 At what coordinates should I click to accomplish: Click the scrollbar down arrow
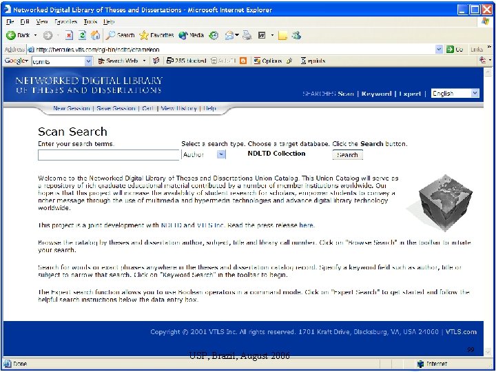coord(488,352)
